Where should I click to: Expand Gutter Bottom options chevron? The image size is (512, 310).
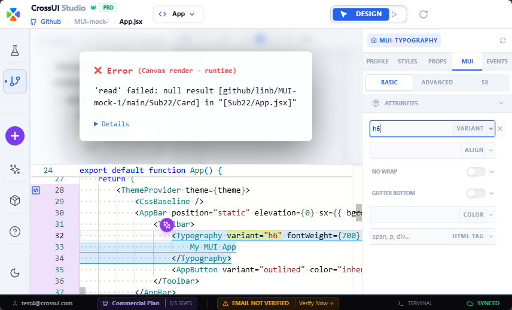(492, 193)
